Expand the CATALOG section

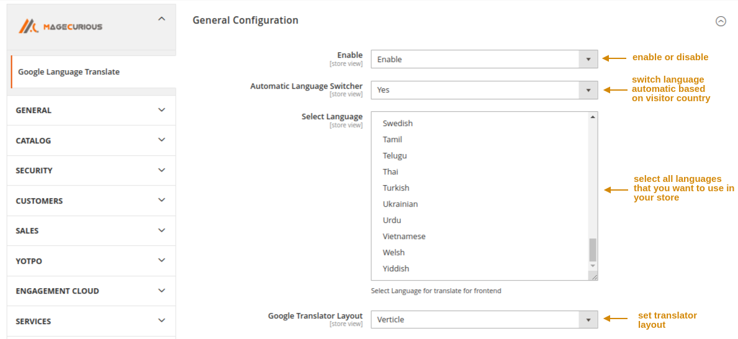coord(91,140)
